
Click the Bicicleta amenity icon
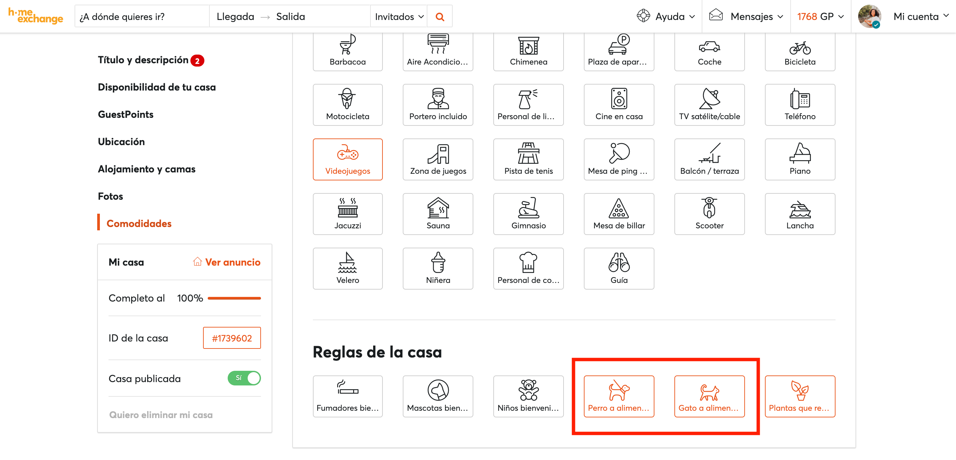click(800, 51)
